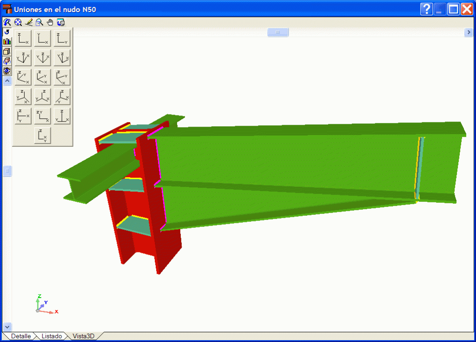Switch to the Detalle tab
Viewport: 476px width, 342px height.
point(21,336)
